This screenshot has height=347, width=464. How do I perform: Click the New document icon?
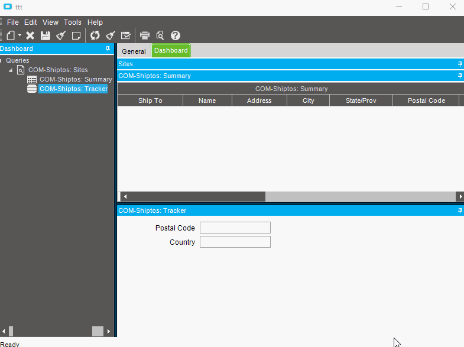11,35
